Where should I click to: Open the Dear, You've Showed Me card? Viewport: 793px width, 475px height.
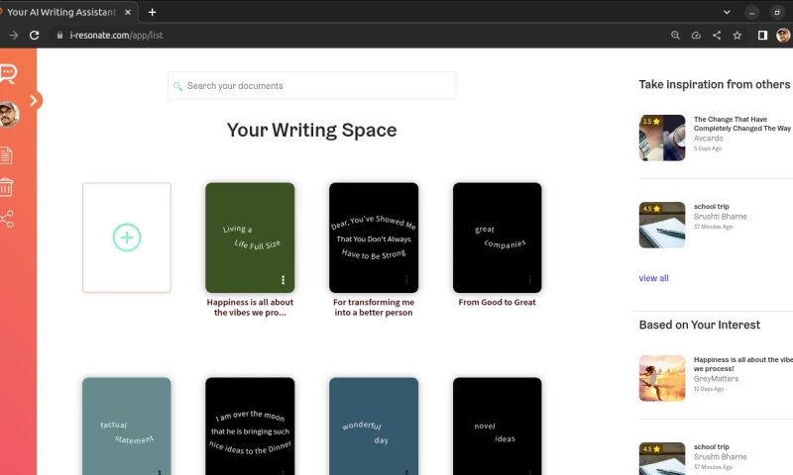coord(374,237)
